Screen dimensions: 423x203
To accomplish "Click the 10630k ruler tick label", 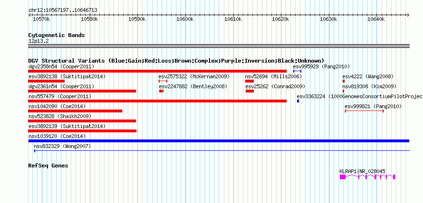I will [x=328, y=19].
